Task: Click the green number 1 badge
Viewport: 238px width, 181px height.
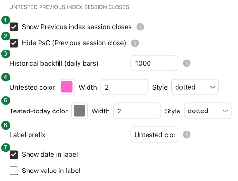Action: (6, 20)
